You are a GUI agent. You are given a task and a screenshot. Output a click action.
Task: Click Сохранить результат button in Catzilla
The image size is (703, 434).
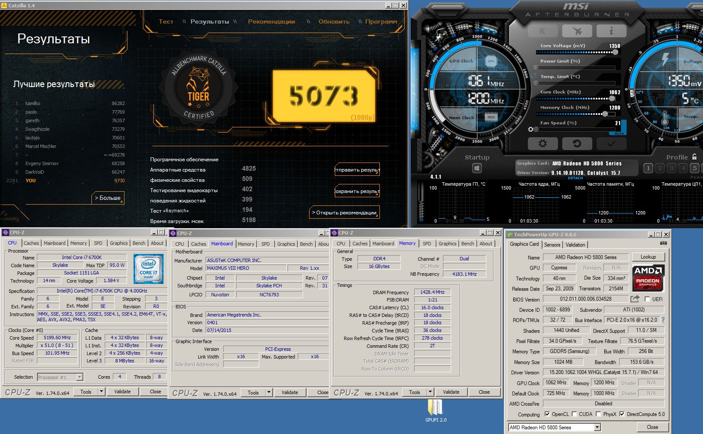pyautogui.click(x=357, y=191)
